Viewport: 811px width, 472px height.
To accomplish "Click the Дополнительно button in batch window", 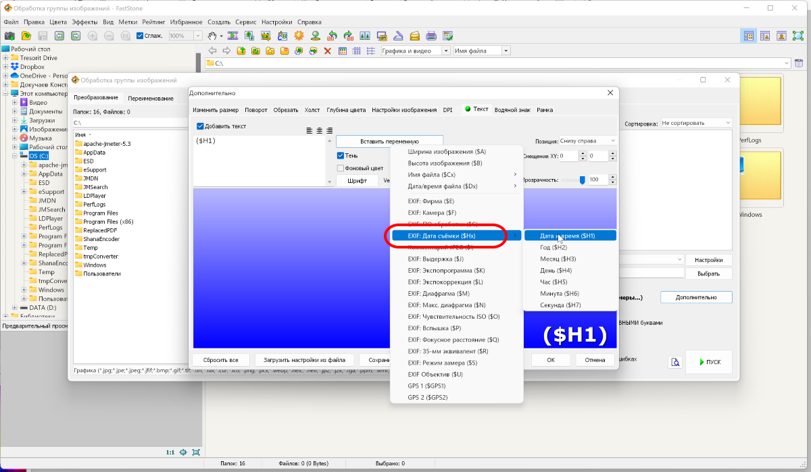I will point(696,297).
